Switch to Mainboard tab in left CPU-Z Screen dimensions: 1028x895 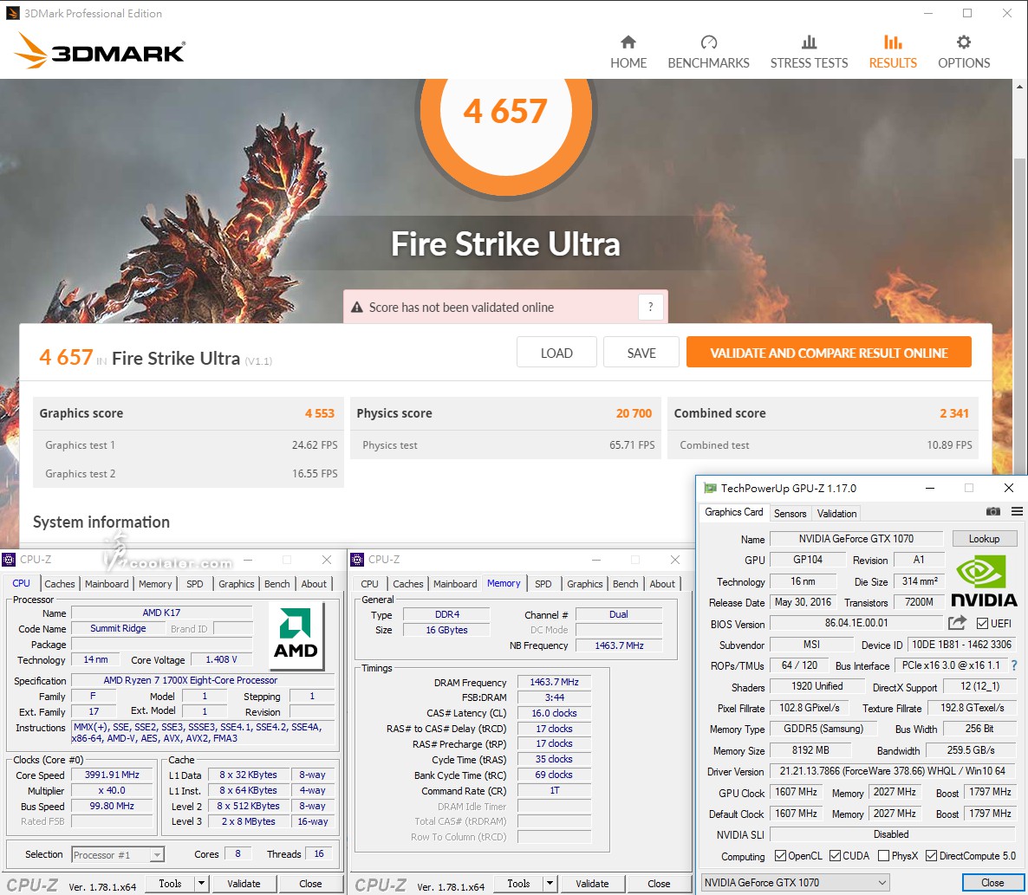point(107,584)
